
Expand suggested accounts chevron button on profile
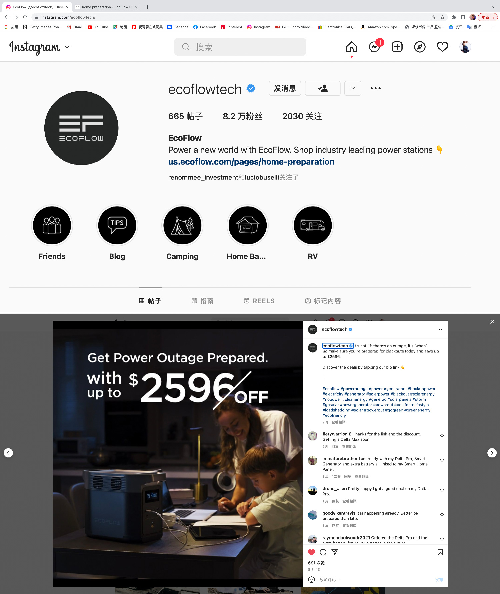point(353,88)
